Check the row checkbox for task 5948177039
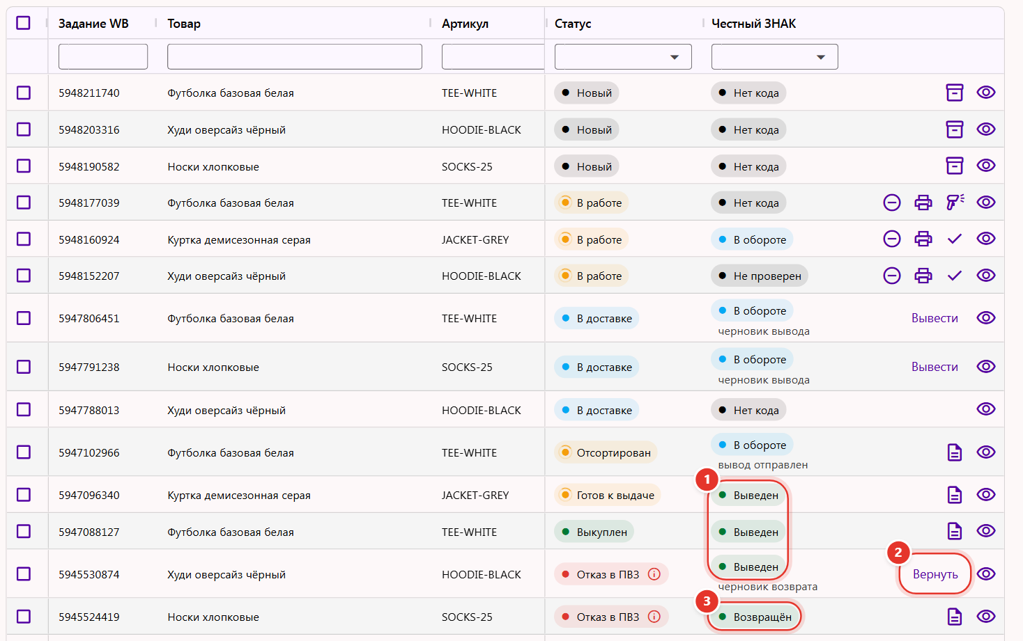The width and height of the screenshot is (1023, 641). (x=24, y=203)
